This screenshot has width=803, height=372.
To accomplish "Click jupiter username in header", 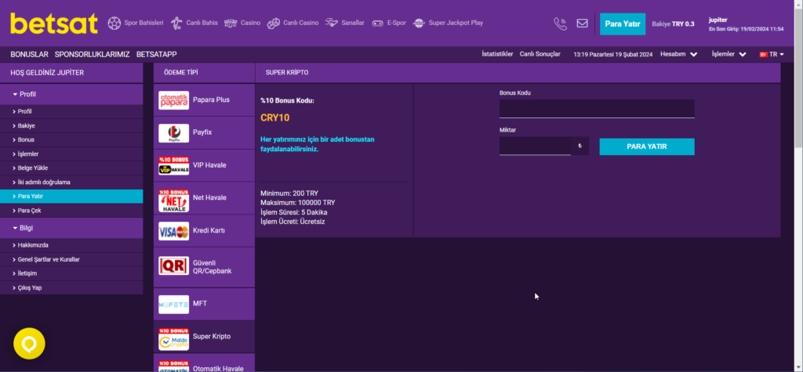I will (718, 20).
